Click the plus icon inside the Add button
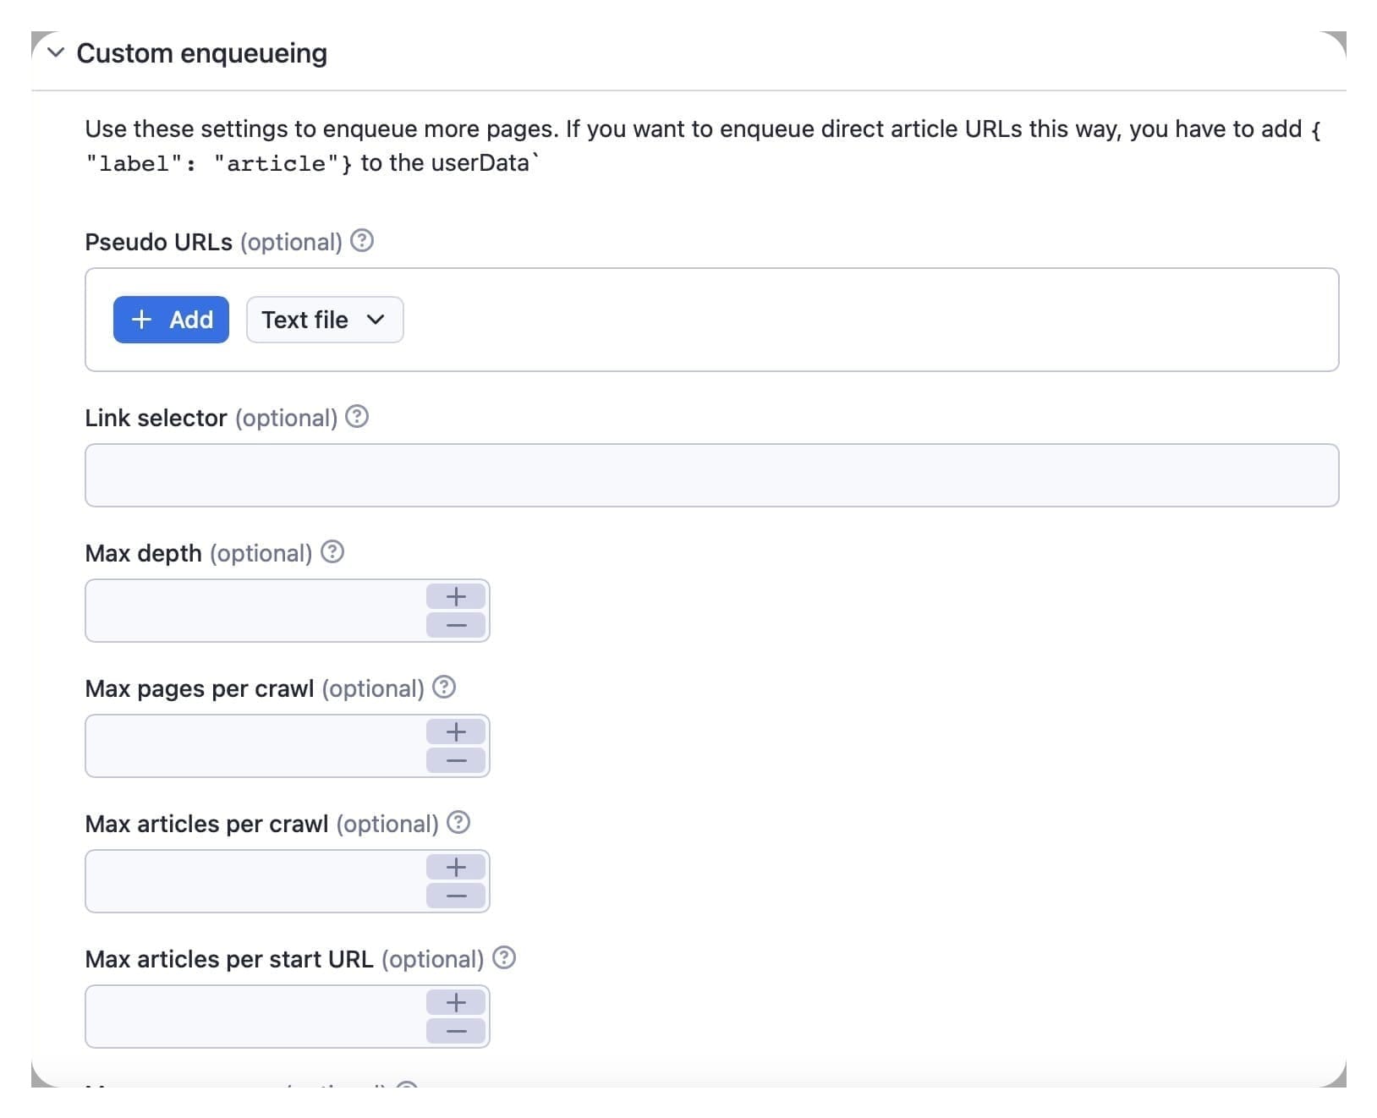 pos(142,320)
